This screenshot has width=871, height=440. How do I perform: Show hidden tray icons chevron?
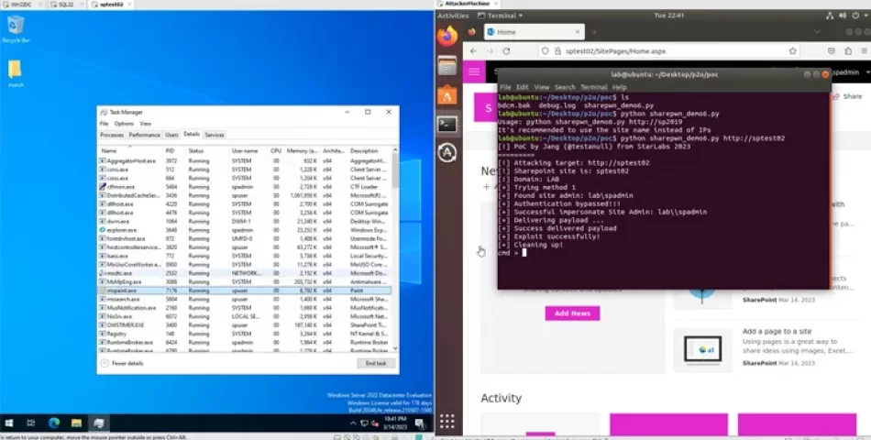353,423
